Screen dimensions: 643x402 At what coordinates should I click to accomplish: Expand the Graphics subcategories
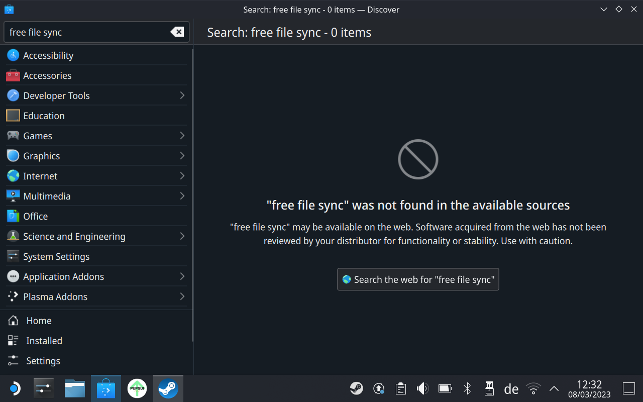[182, 156]
